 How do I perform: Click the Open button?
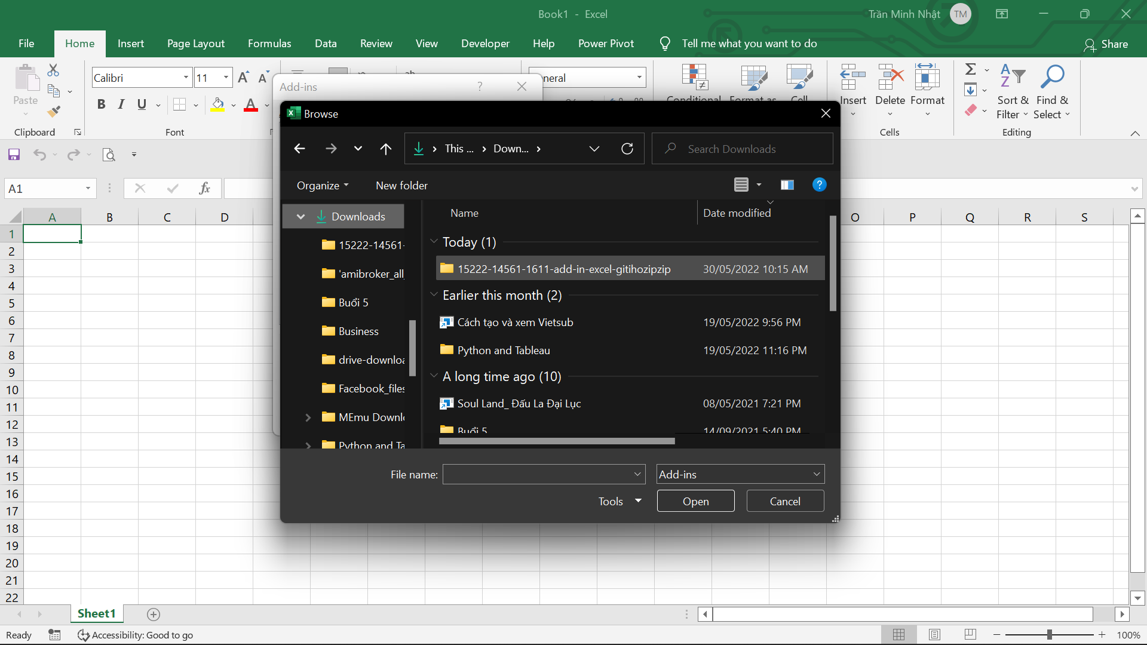tap(696, 501)
